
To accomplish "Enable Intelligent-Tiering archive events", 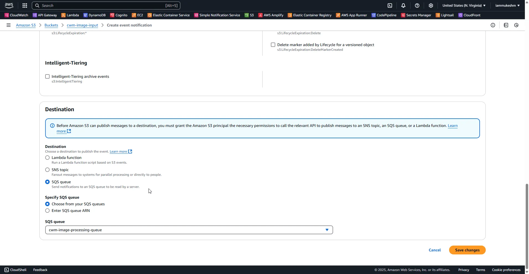I will pos(47,76).
